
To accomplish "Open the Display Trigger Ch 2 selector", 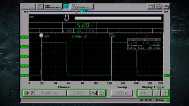I will point(145,93).
